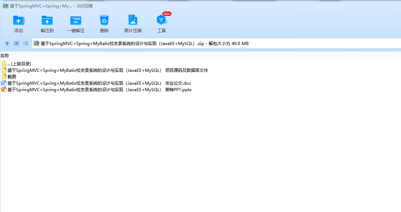Select the 项目源码及数据库文件 folder name
Screen dimensions: 401x212
(x=108, y=70)
